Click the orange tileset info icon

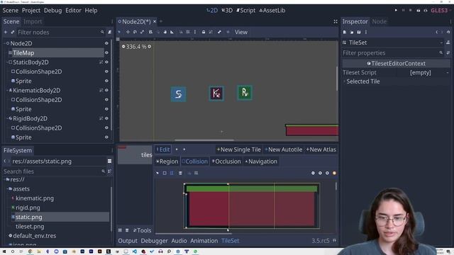pyautogui.click(x=334, y=173)
